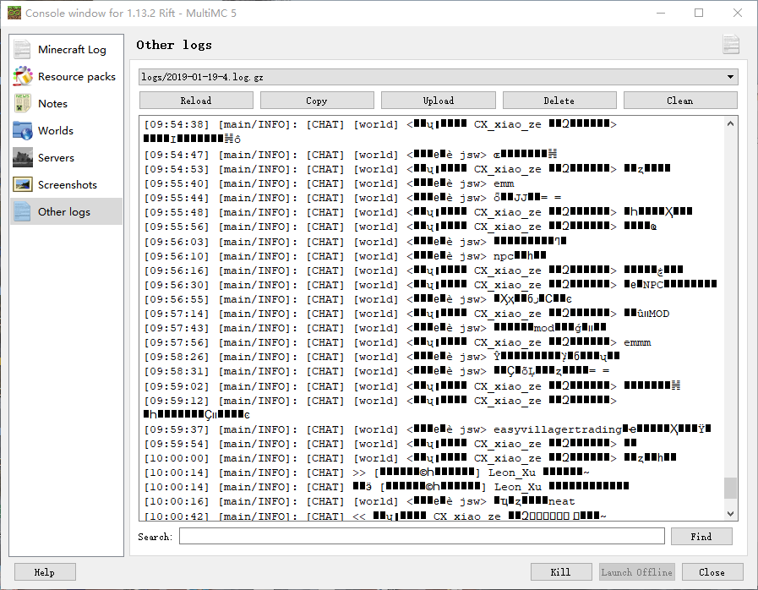Click the MultiMC icon in title bar

coord(14,13)
